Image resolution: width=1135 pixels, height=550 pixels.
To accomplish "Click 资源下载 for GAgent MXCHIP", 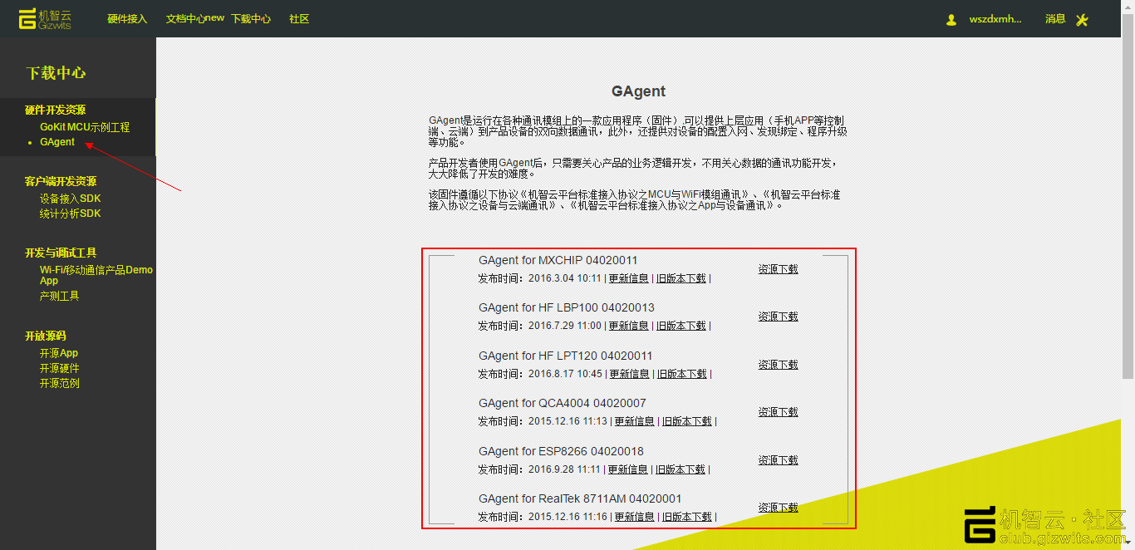I will [778, 269].
